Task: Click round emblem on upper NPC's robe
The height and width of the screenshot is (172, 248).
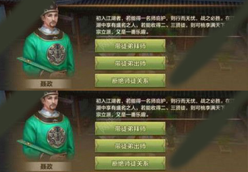Action: coord(56,54)
